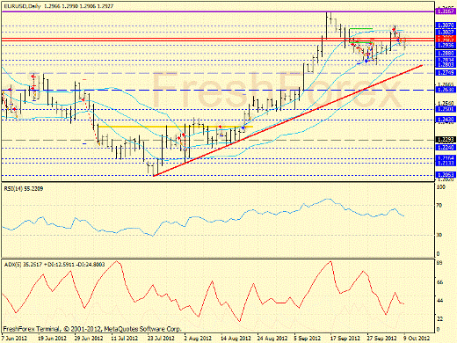The height and width of the screenshot is (343, 457).
Task: Click the 2 Aug 2012 date label
Action: [x=198, y=338]
